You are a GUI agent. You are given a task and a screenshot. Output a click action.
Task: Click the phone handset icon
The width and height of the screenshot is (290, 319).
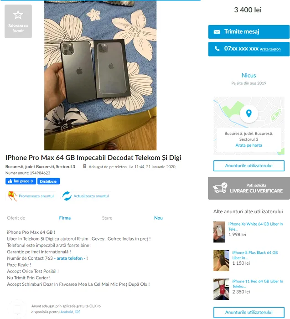217,49
